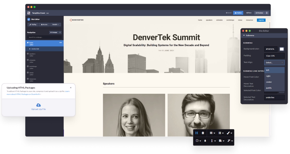Screen dimensions: 290x154
Task: Open the square border dropdown in floating toolbar
Action: (198, 141)
